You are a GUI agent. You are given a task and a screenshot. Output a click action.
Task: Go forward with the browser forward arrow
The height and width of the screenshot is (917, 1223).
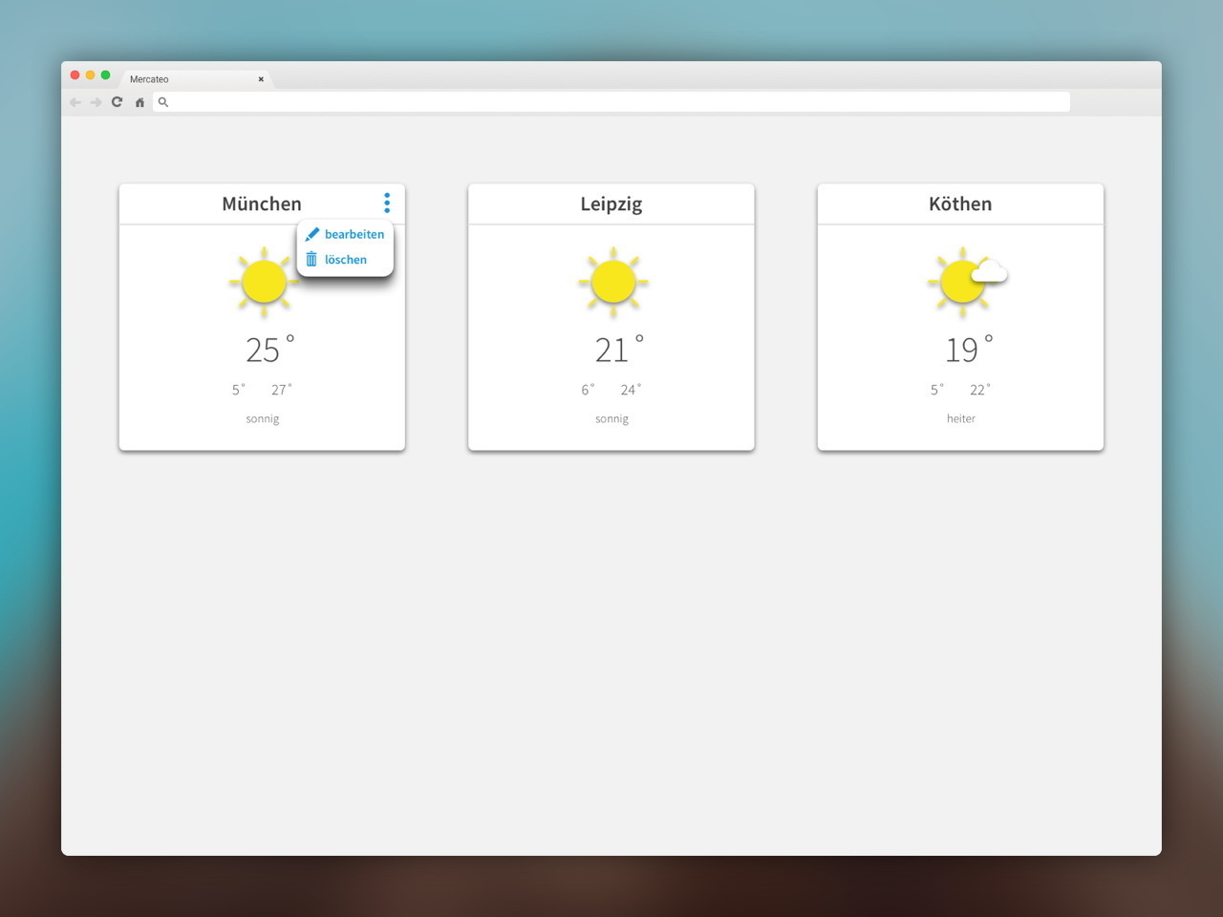point(96,102)
